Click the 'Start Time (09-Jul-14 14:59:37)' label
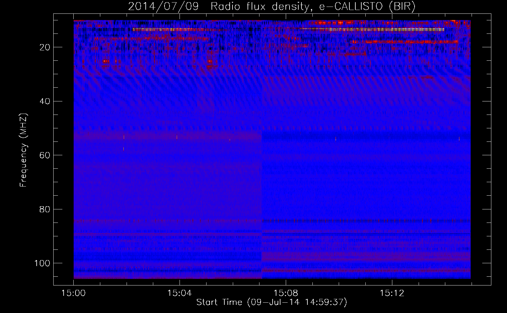 pos(272,302)
